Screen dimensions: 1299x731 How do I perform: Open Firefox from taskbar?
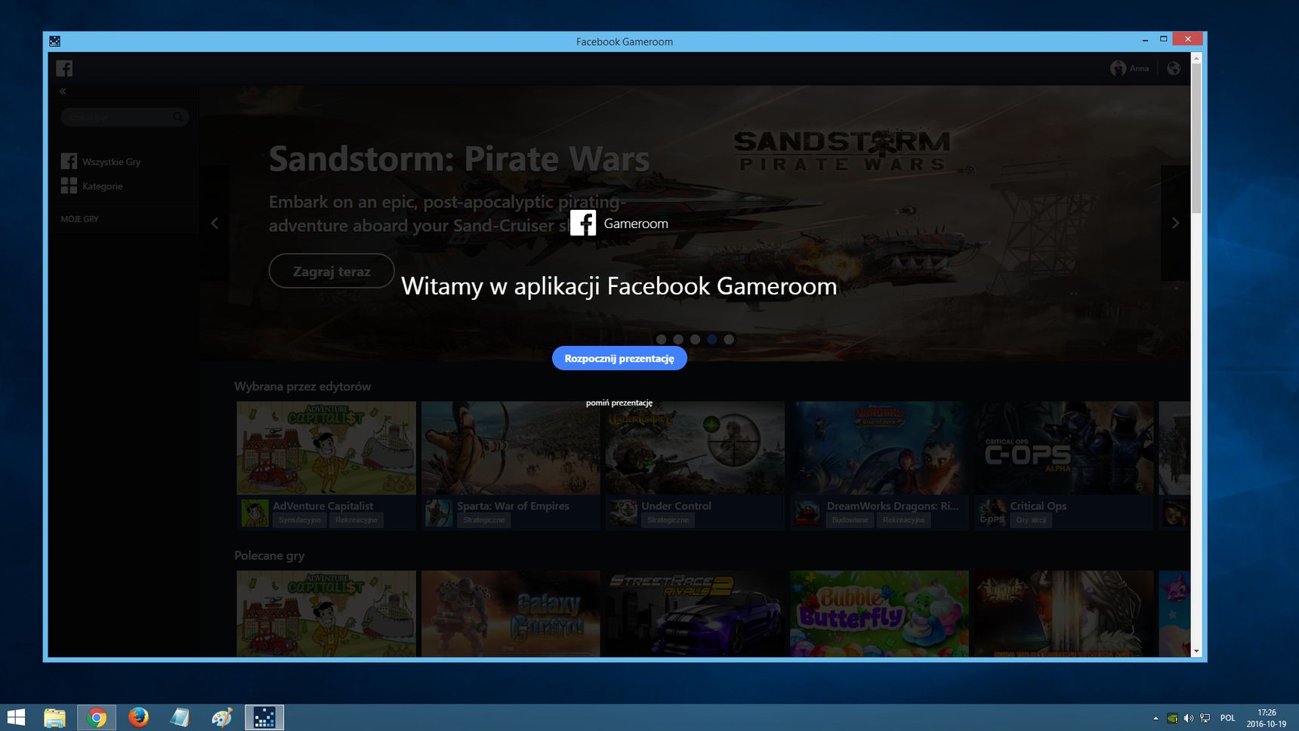coord(138,717)
